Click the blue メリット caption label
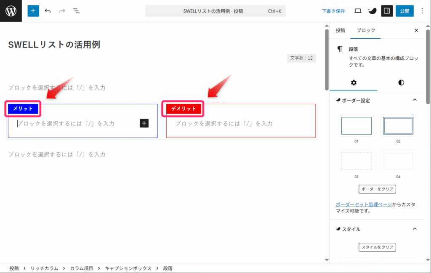431x273 pixels. point(23,109)
